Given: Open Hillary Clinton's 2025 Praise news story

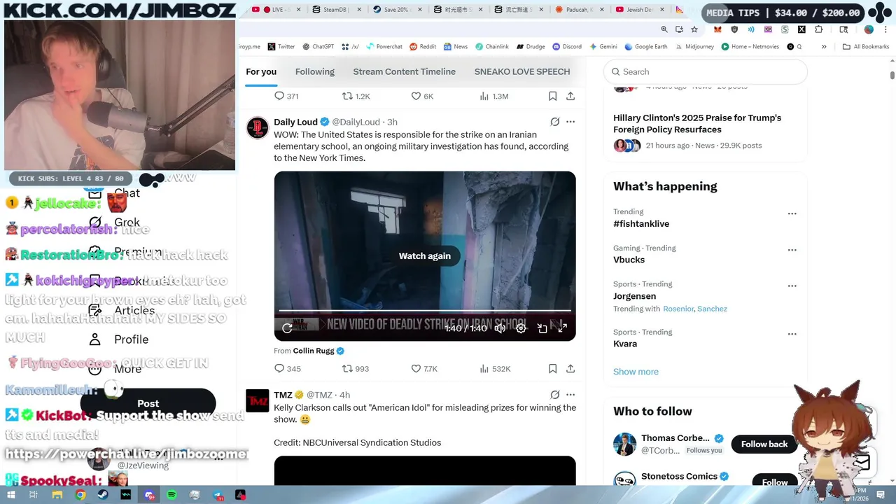Looking at the screenshot, I should click(697, 124).
